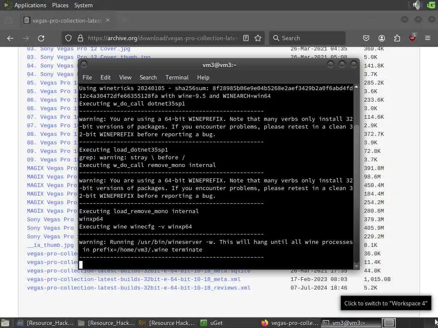Open terminal File menu
Image resolution: width=438 pixels, height=328 pixels.
pos(87,78)
